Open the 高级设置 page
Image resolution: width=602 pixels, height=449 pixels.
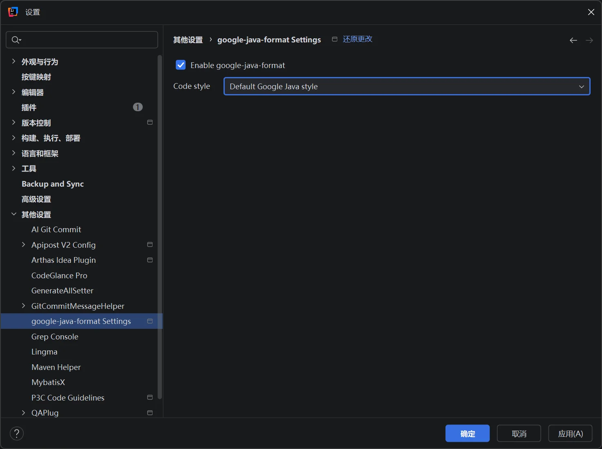[36, 199]
